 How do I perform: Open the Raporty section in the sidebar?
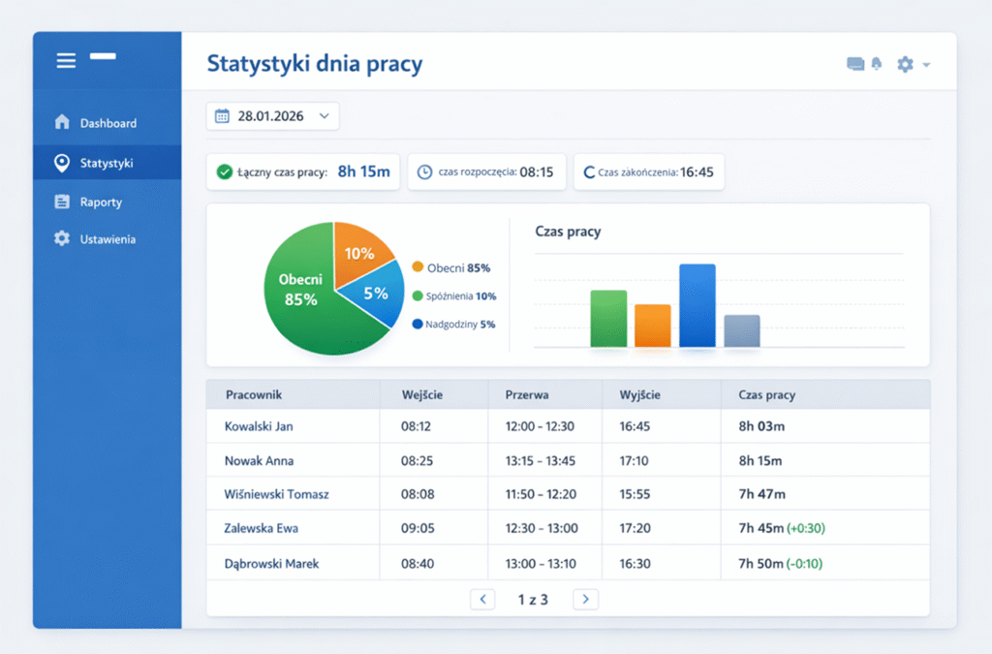(x=101, y=202)
